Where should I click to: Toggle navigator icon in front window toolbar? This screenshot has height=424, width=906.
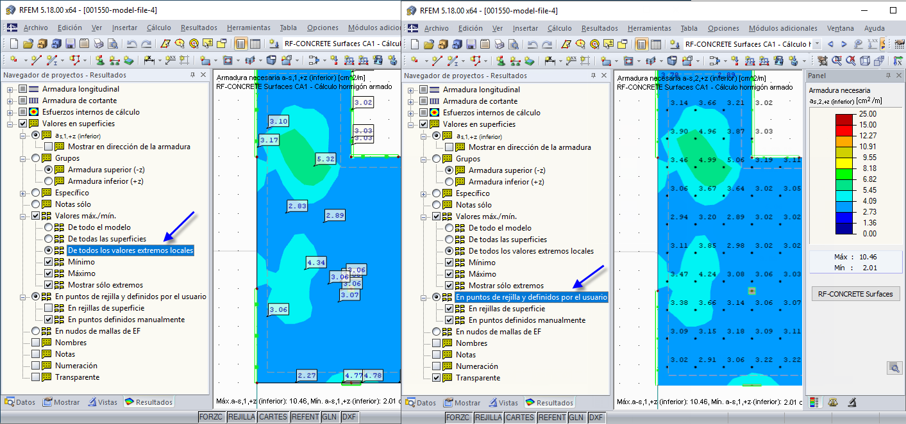pyautogui.click(x=641, y=44)
